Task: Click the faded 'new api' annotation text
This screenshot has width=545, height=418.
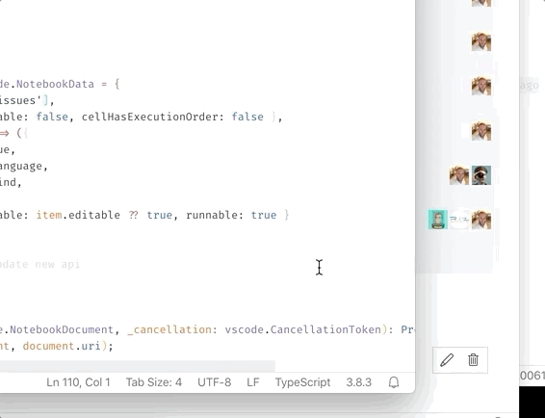Action: click(58, 264)
